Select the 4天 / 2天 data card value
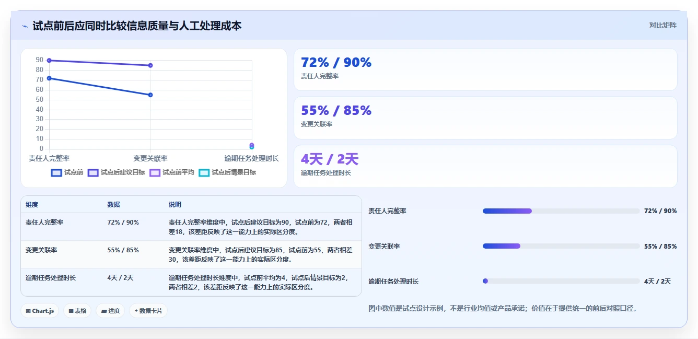This screenshot has width=698, height=339. tap(330, 159)
